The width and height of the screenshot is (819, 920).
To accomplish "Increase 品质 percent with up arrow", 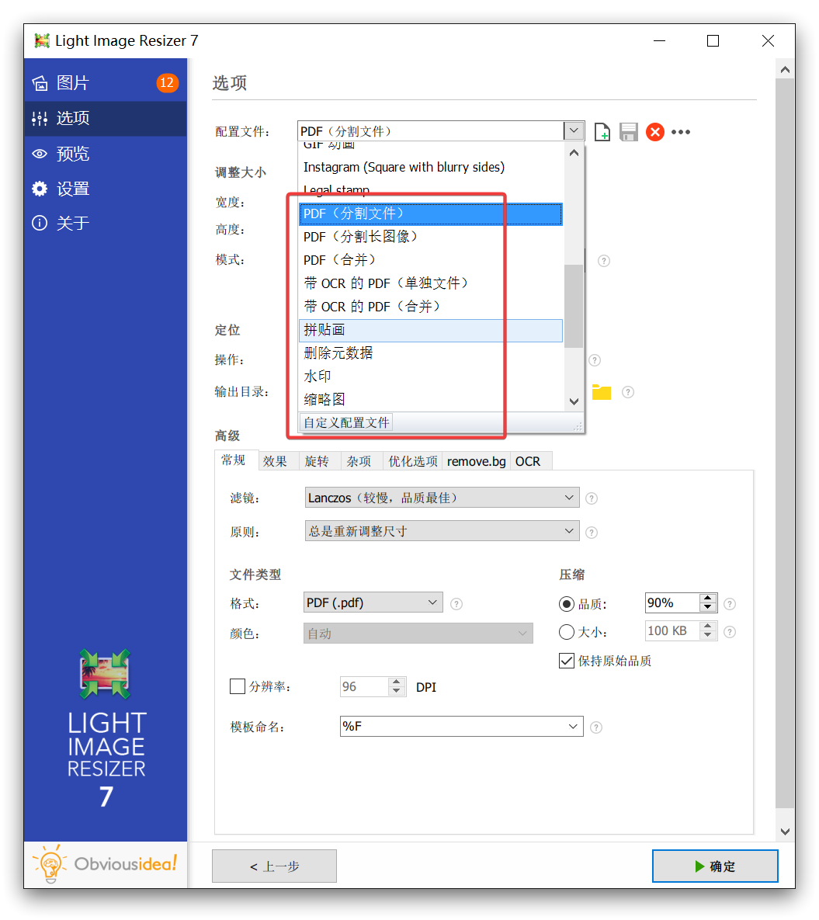I will [x=708, y=599].
